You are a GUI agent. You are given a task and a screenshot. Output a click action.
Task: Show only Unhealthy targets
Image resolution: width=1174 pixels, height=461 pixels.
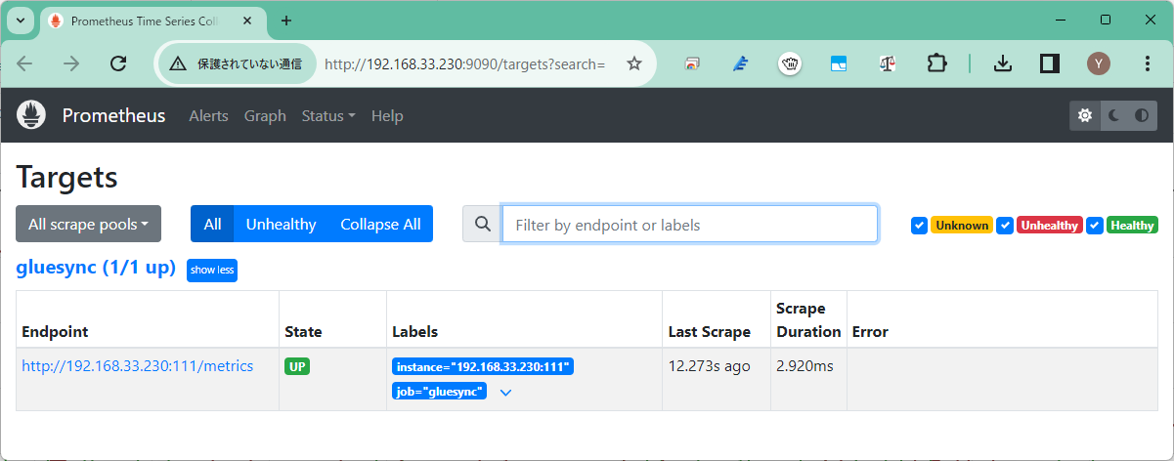pyautogui.click(x=281, y=224)
